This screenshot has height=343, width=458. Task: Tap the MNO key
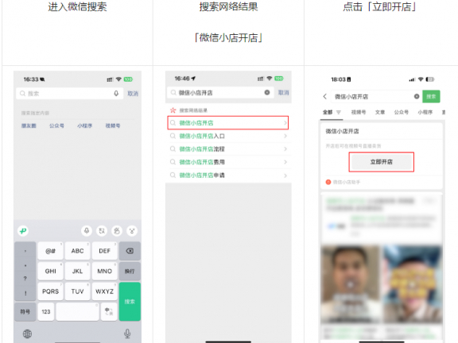tap(105, 272)
